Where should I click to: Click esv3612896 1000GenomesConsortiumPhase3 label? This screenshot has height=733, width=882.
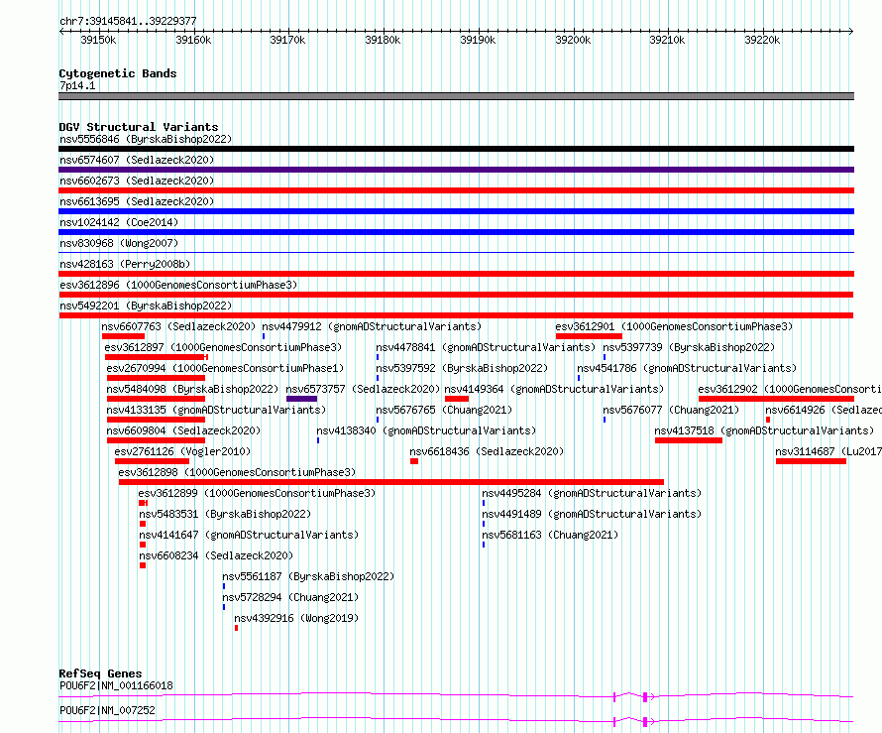178,285
